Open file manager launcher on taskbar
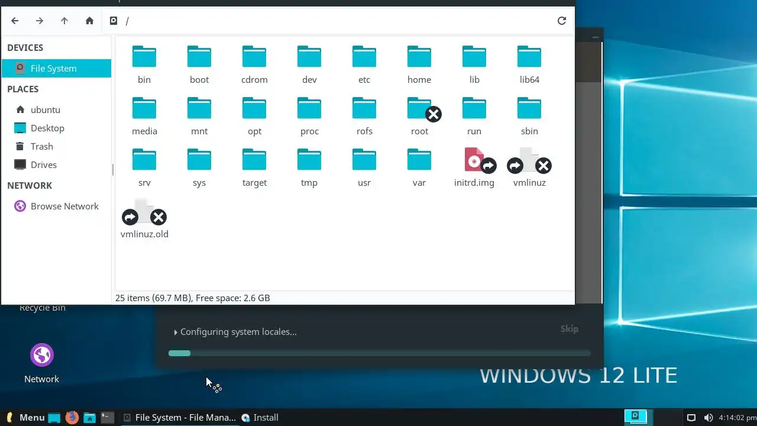757x426 pixels. pyautogui.click(x=89, y=418)
